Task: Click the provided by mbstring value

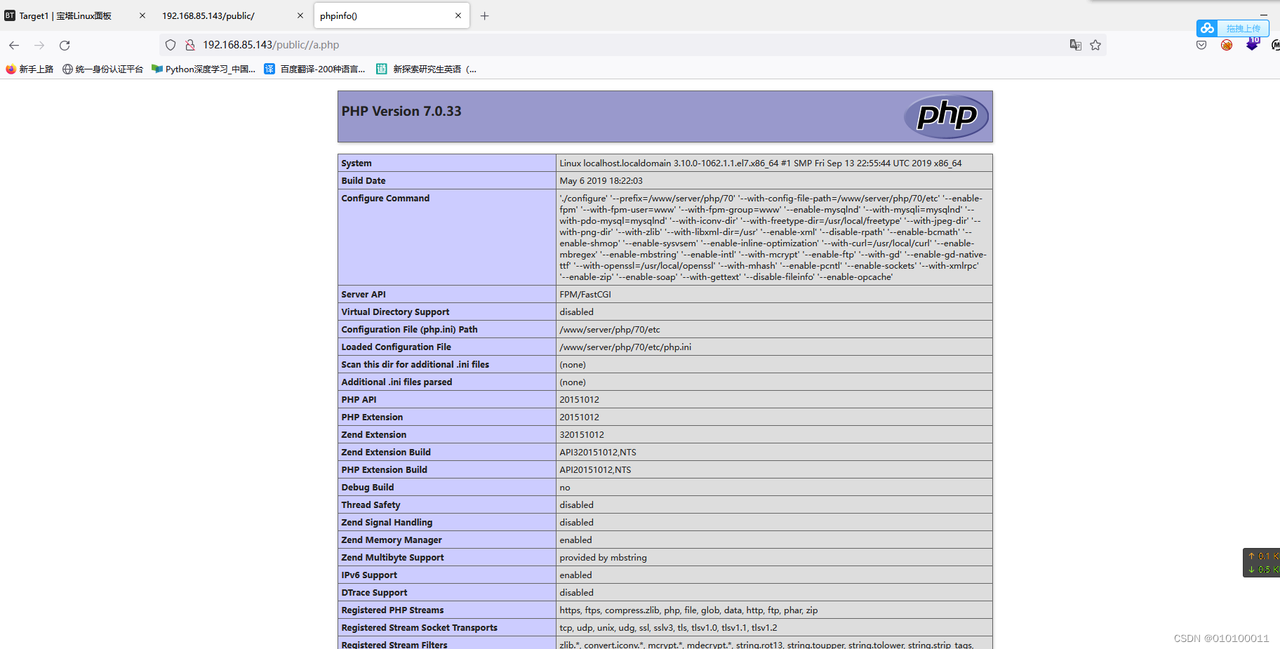Action: pyautogui.click(x=604, y=558)
